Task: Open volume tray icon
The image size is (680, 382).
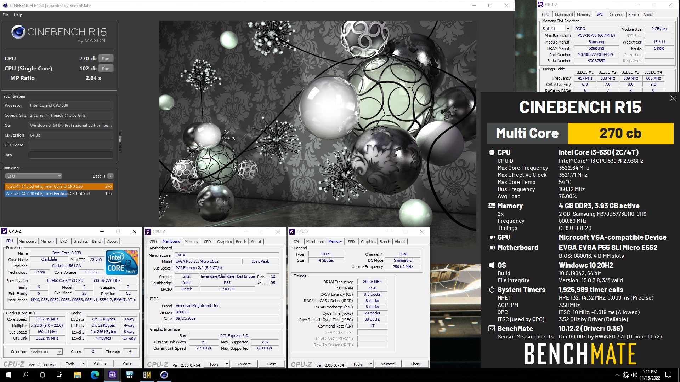Action: coord(634,375)
